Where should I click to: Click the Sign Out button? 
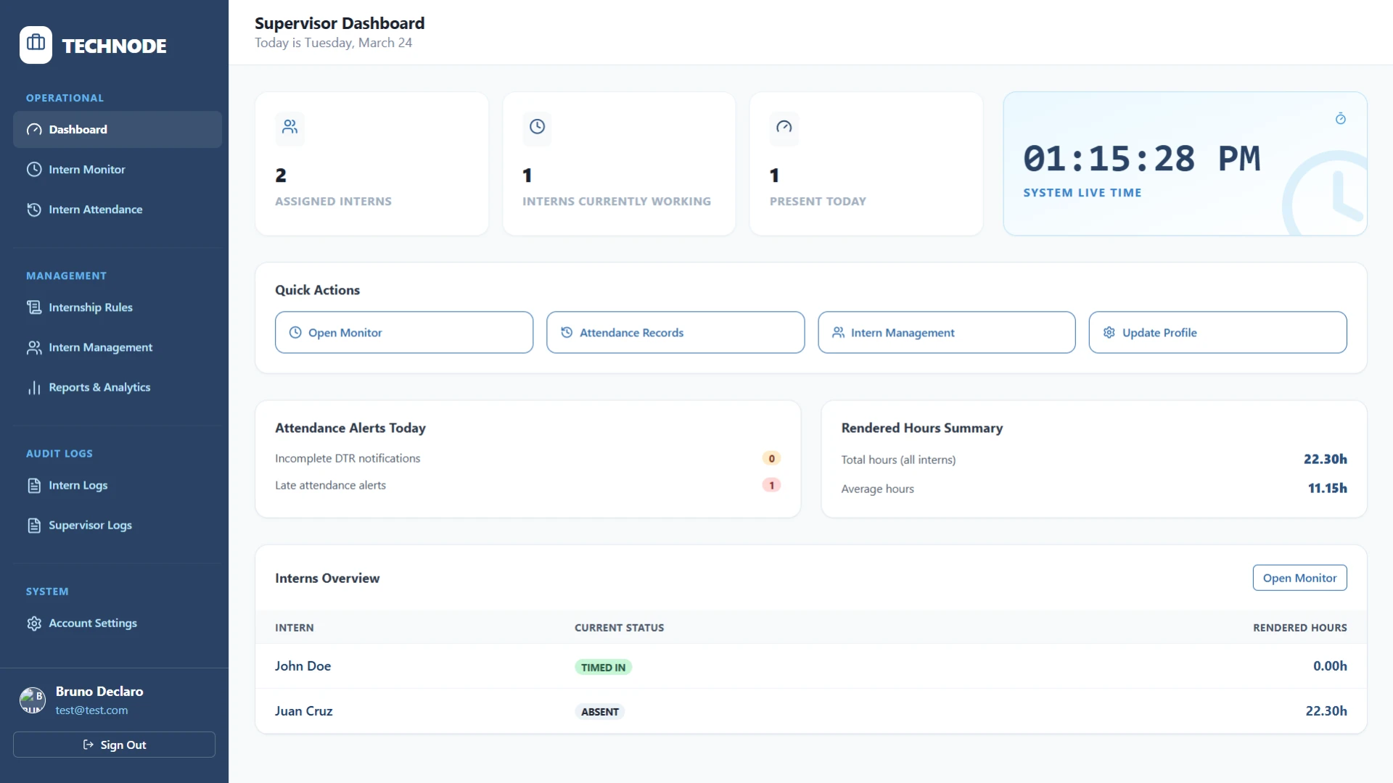point(114,745)
